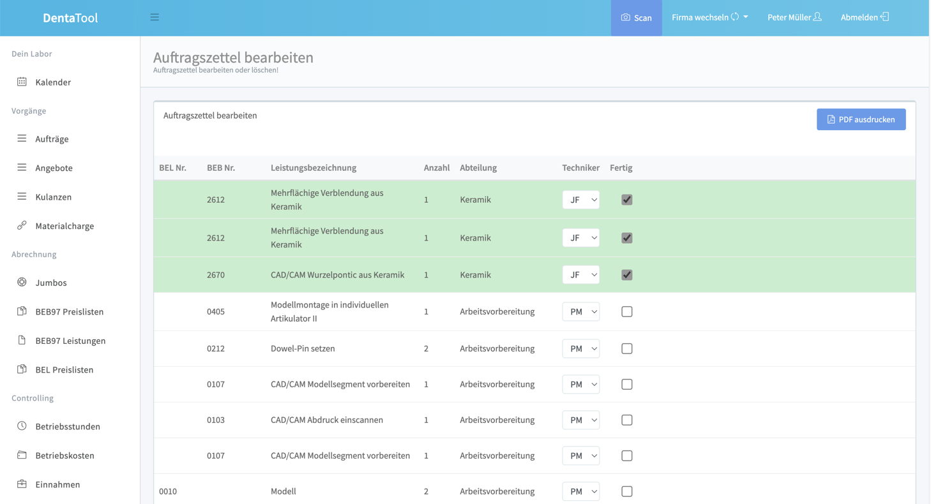Uncheck Fertig for CAD/CAM Wurzelpontic aus Keramik
931x504 pixels.
[x=626, y=275]
